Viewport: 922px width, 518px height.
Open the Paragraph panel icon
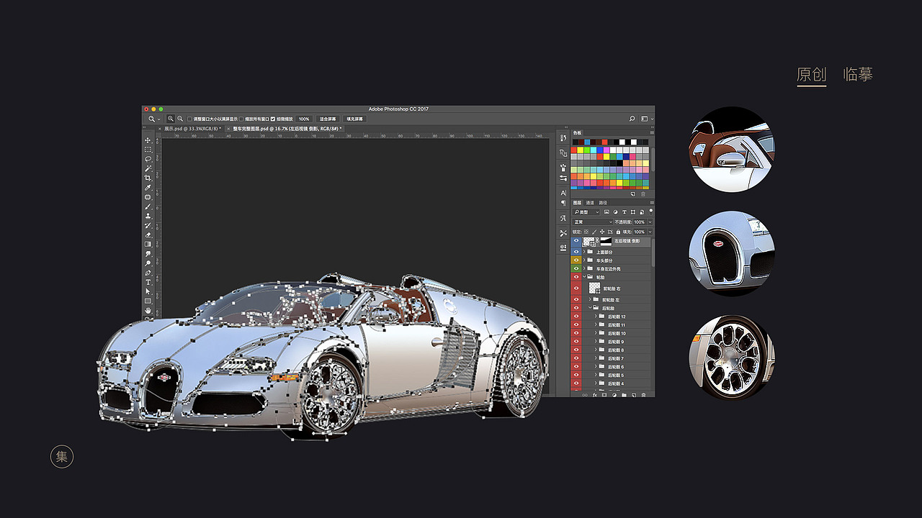563,203
